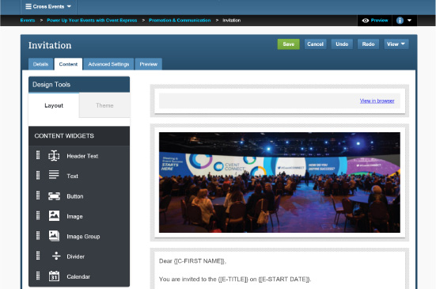
Task: Grab the Divider widget drag handle
Action: point(38,256)
